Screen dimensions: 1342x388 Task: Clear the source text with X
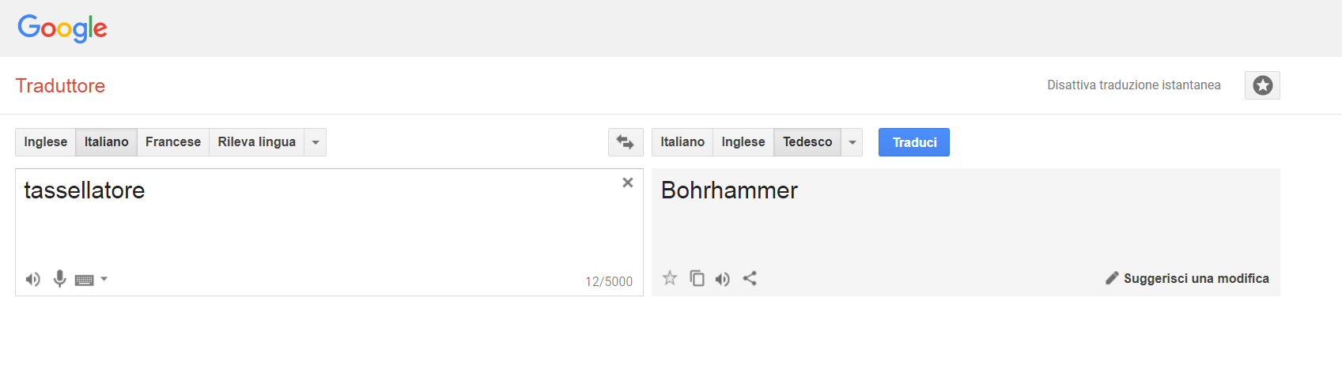628,183
